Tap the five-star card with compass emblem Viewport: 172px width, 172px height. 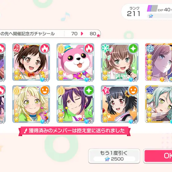click(x=158, y=62)
